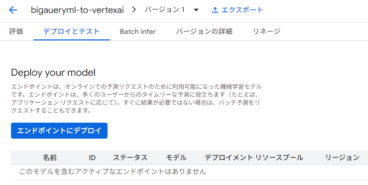Screen dimensions: 368x185
Task: Open the バージョン 1 version dropdown
Action: (x=172, y=10)
